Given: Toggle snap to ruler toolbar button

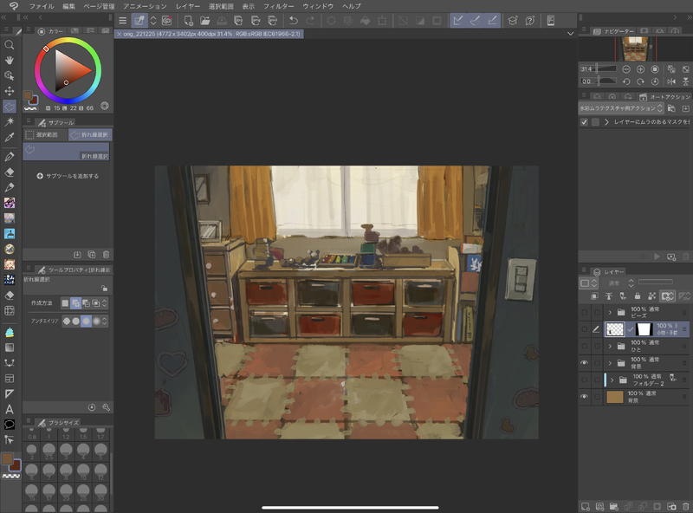Looking at the screenshot, I should [458, 20].
